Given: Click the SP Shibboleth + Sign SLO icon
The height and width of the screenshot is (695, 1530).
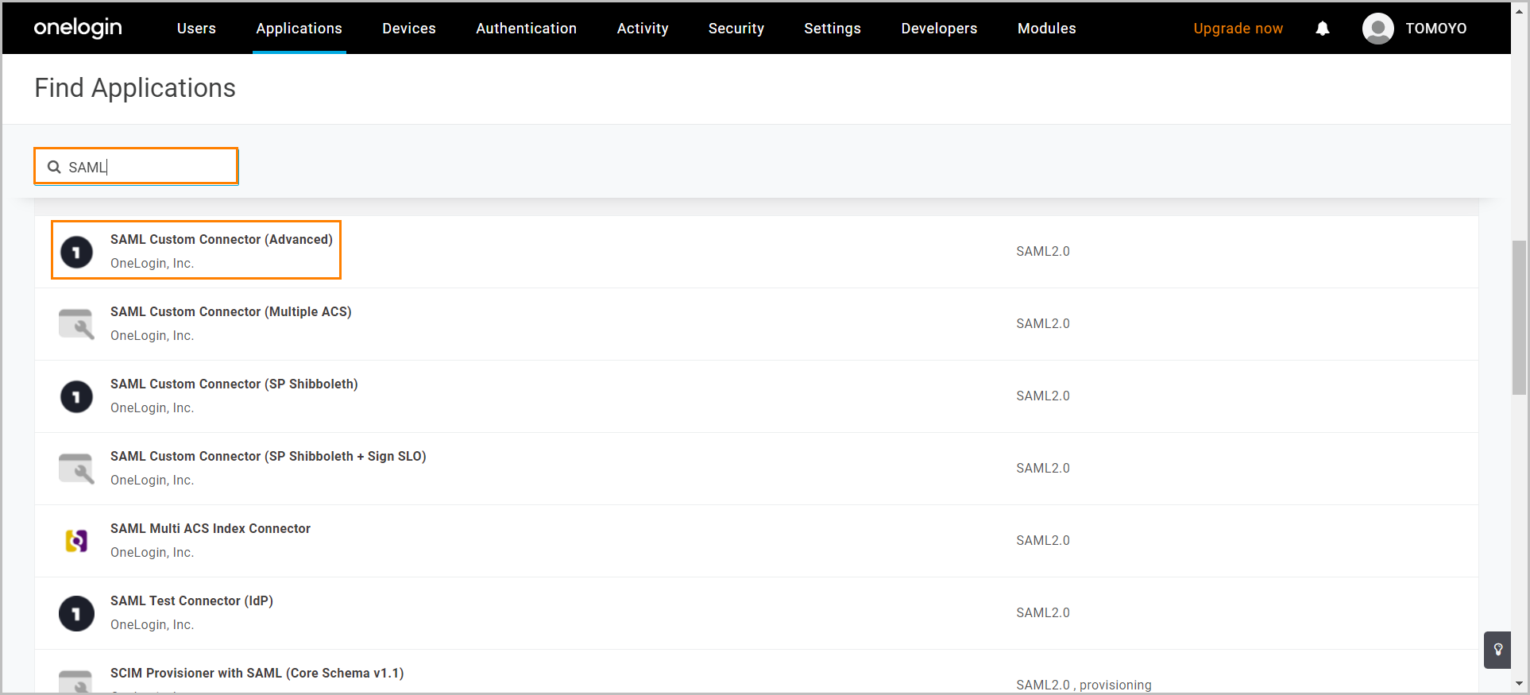Looking at the screenshot, I should point(76,469).
